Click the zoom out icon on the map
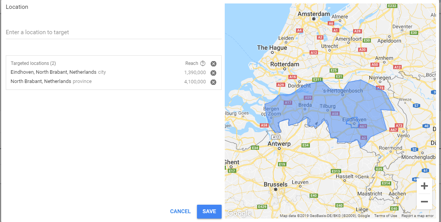The width and height of the screenshot is (441, 222). (424, 201)
